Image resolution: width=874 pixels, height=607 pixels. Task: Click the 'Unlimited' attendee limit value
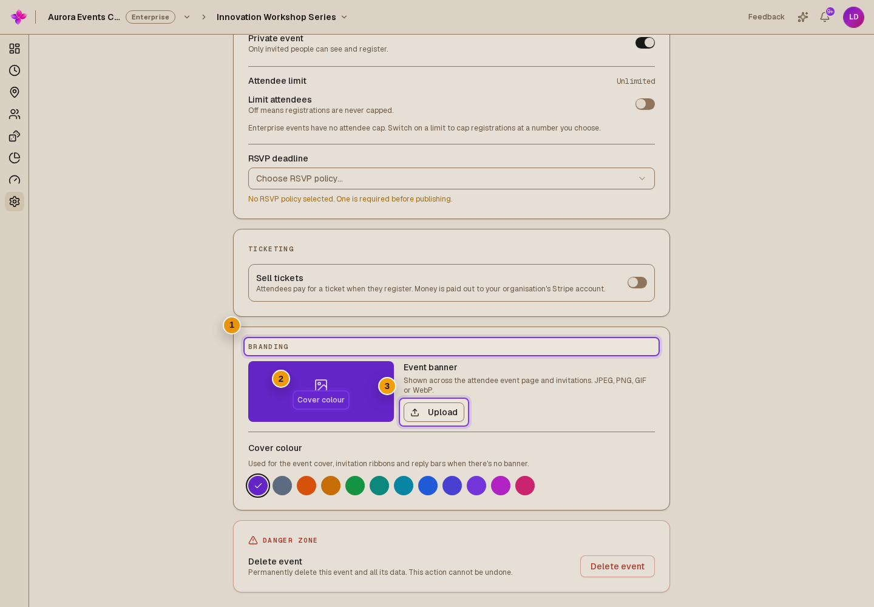pos(636,81)
